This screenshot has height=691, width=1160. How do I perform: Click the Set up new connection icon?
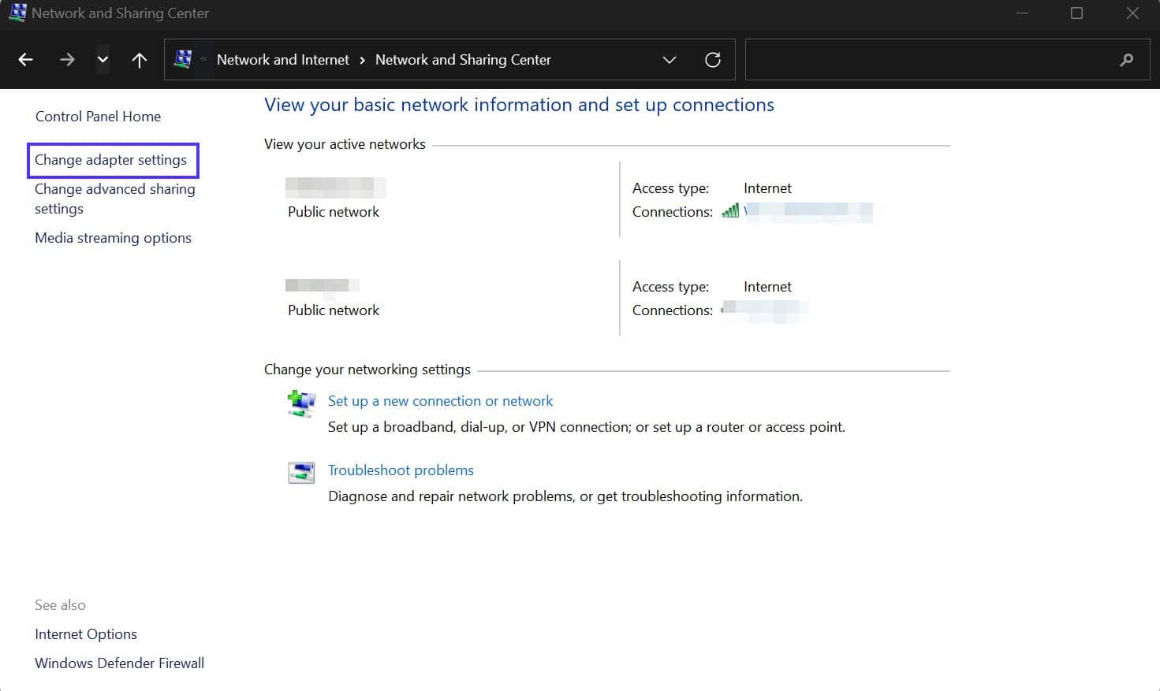click(300, 404)
